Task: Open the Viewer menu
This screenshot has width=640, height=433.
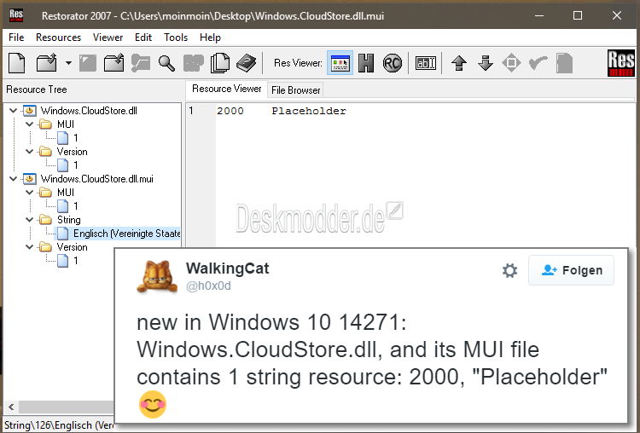Action: (108, 38)
